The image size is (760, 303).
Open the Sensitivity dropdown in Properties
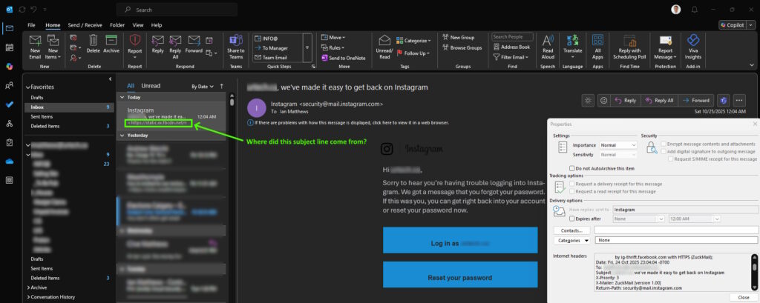click(618, 154)
